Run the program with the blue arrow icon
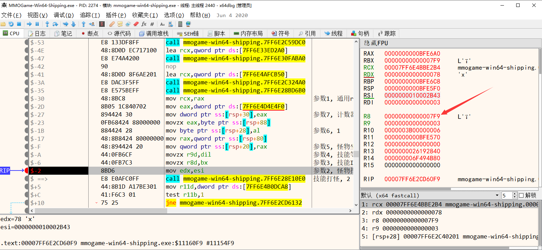Screen dimensions: 542x250 coord(29,24)
